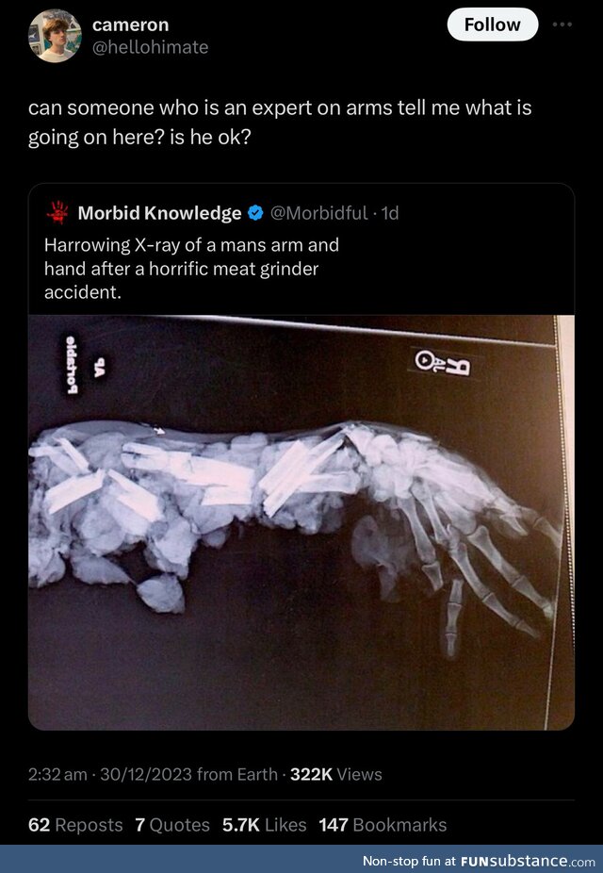The width and height of the screenshot is (603, 873).
Task: Open the quoted tweet text about meat grinder
Action: tap(191, 269)
